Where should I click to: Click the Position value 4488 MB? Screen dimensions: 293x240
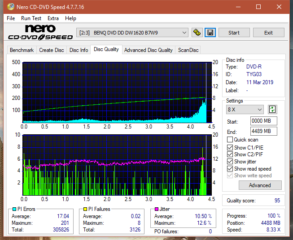[271, 223]
